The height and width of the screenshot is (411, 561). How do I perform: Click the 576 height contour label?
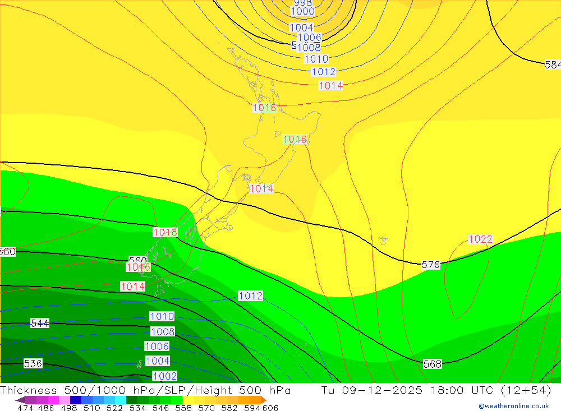click(430, 265)
